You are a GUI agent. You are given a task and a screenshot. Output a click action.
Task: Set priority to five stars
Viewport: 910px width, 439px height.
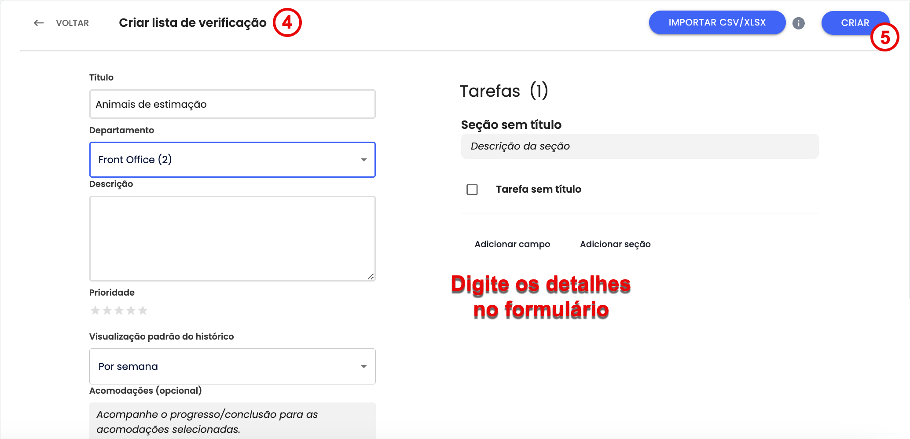click(143, 311)
